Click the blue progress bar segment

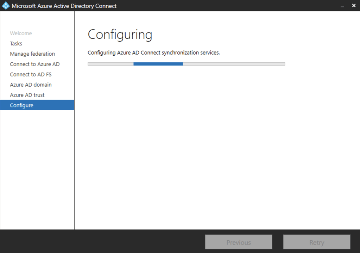pyautogui.click(x=158, y=64)
